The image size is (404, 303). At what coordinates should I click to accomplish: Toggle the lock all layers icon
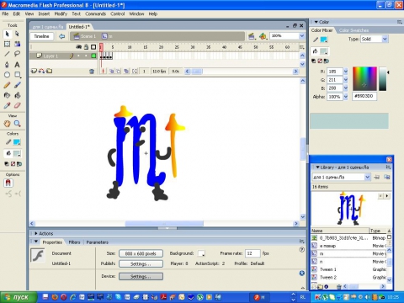[x=86, y=47]
